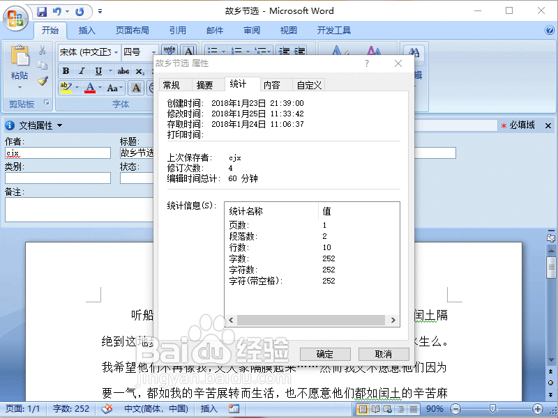The image size is (558, 418).
Task: Open the Paste options dropdown arrow
Action: click(20, 88)
